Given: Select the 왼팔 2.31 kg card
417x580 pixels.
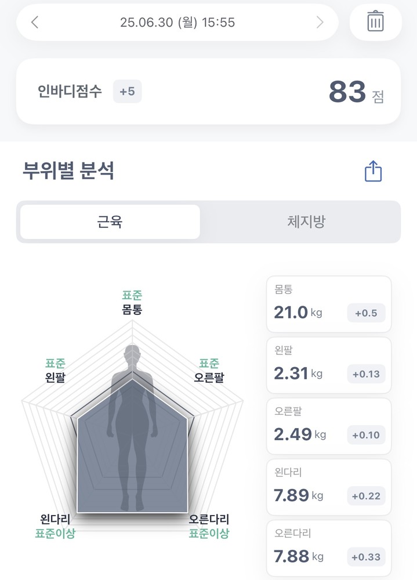Looking at the screenshot, I should [x=329, y=367].
